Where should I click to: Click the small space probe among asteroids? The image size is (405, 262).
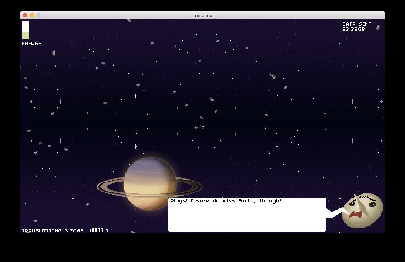[x=203, y=126]
